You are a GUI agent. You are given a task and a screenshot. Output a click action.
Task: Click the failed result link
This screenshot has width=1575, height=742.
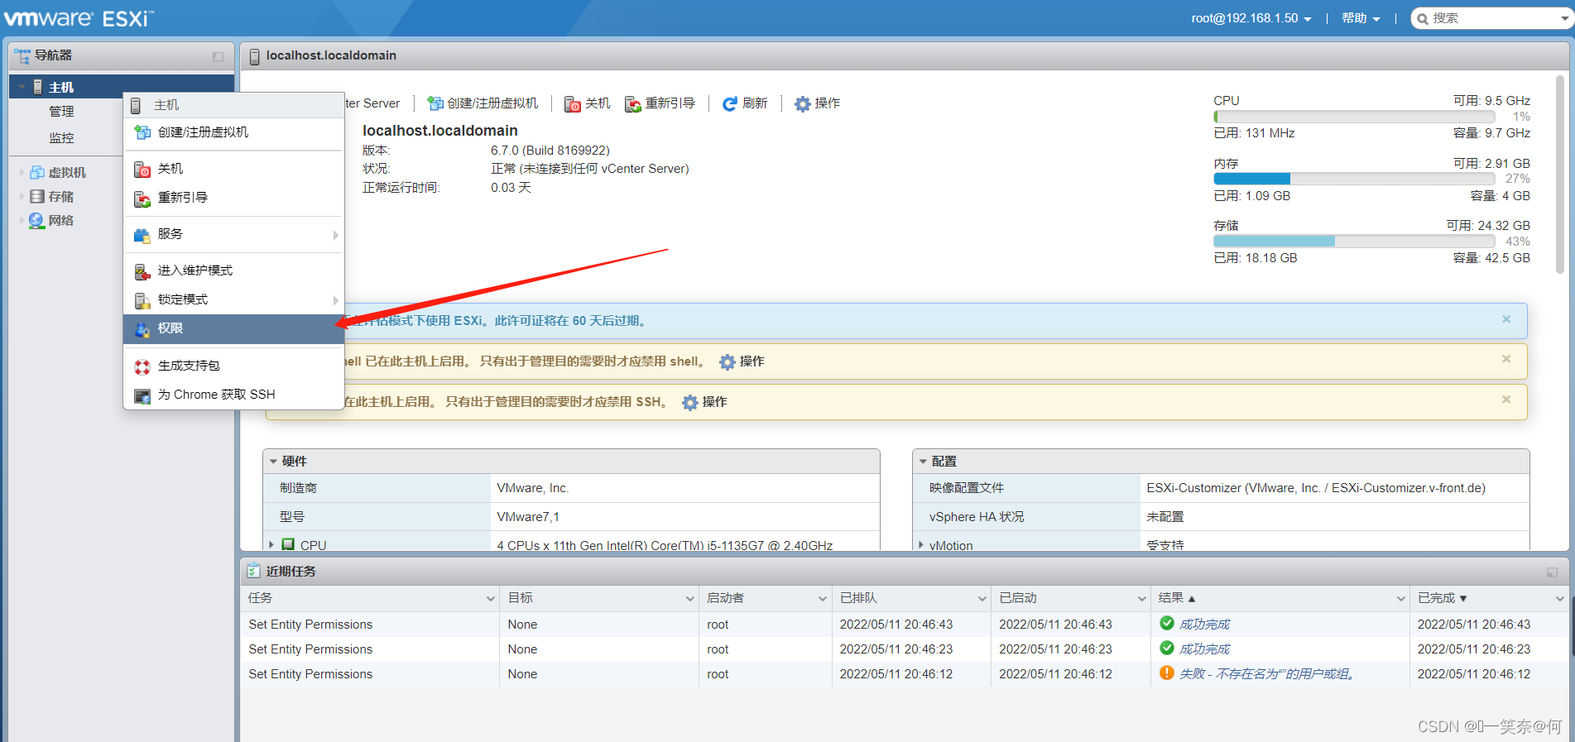pos(1267,674)
